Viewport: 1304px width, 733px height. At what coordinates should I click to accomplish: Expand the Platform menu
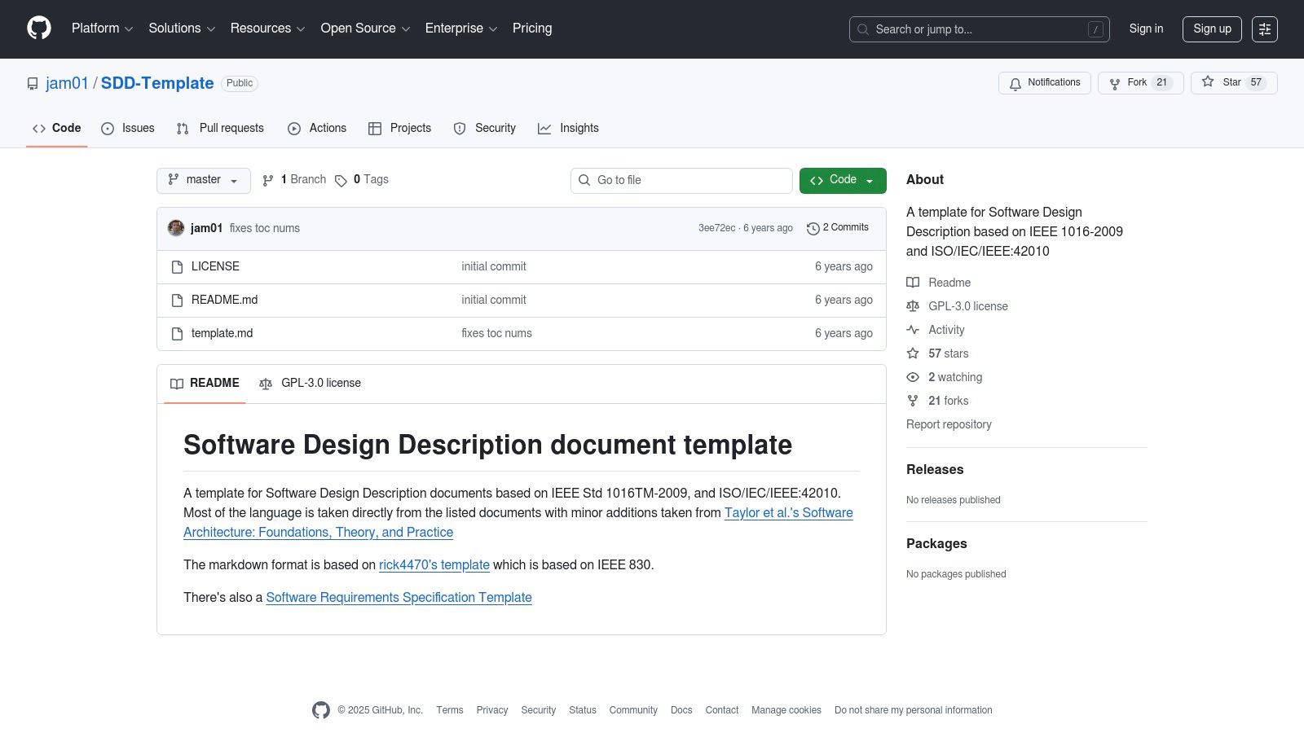click(x=102, y=29)
